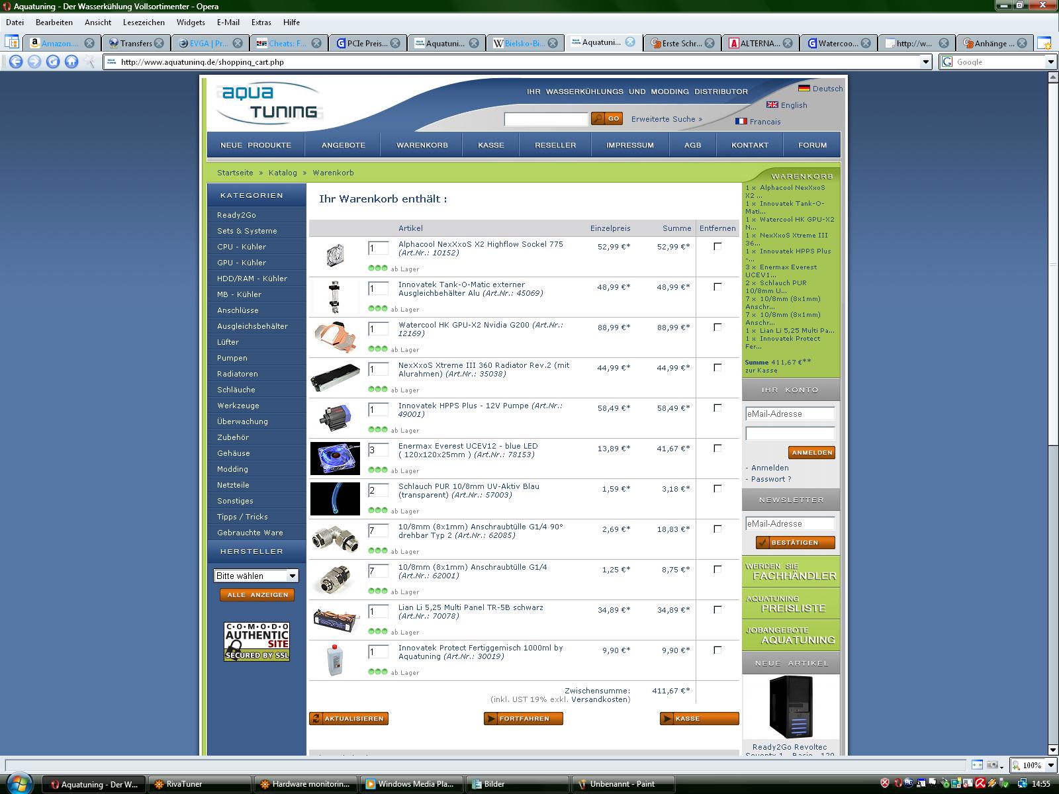The width and height of the screenshot is (1059, 794).
Task: Open the Extras menu
Action: (261, 22)
